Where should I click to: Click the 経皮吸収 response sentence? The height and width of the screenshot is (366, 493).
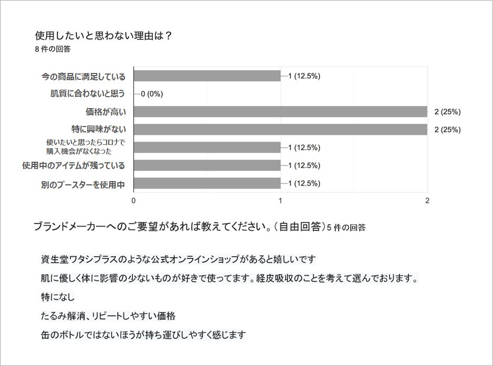pyautogui.click(x=229, y=278)
